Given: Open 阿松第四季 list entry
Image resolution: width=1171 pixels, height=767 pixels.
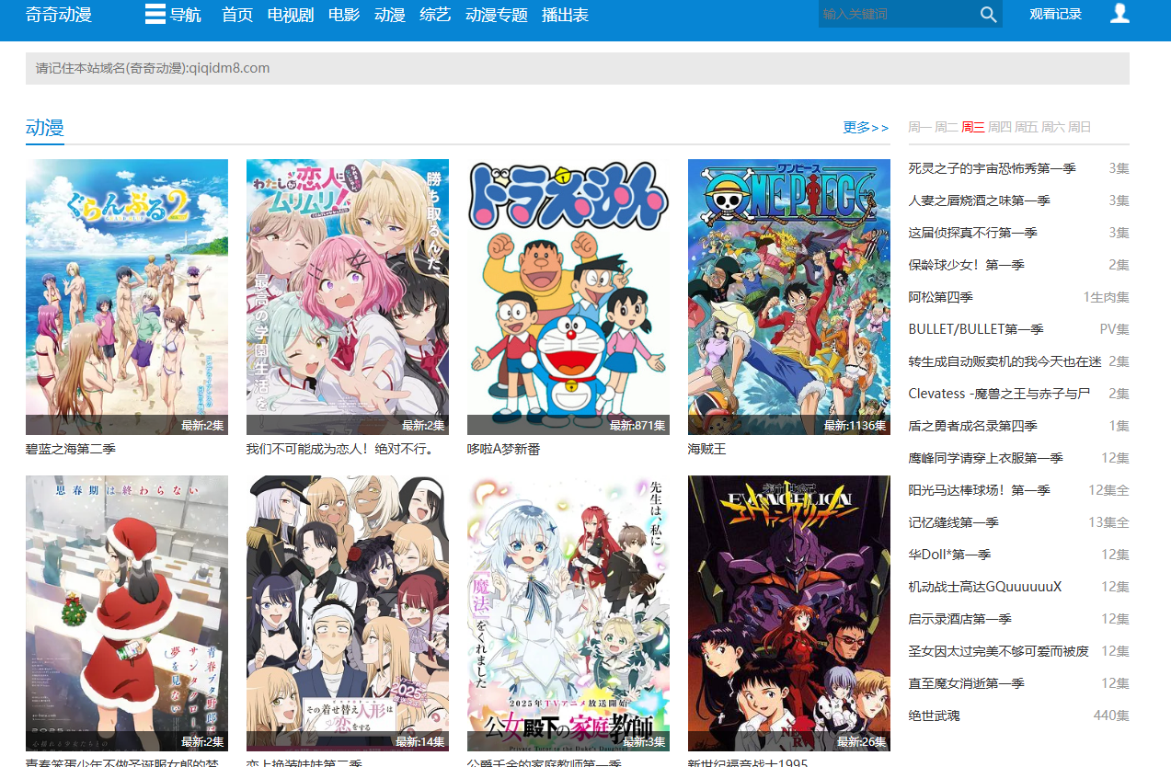Looking at the screenshot, I should [x=940, y=297].
